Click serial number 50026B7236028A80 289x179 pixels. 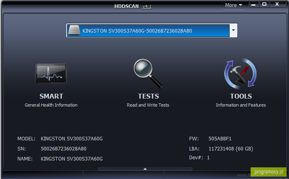(x=63, y=148)
